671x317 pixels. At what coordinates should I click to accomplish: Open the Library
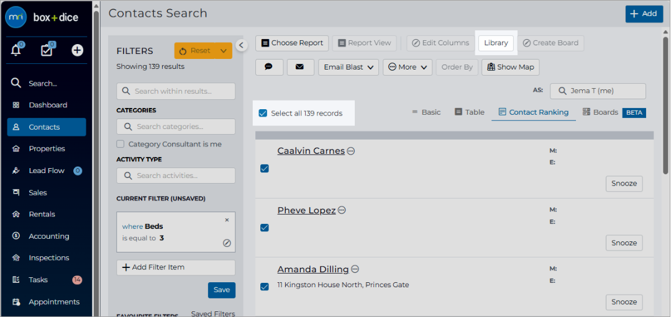click(x=496, y=43)
